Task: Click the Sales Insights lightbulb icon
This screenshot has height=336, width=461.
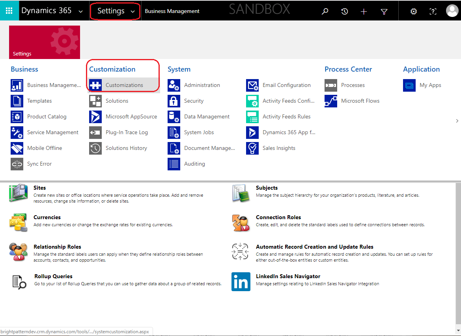Action: [x=252, y=148]
